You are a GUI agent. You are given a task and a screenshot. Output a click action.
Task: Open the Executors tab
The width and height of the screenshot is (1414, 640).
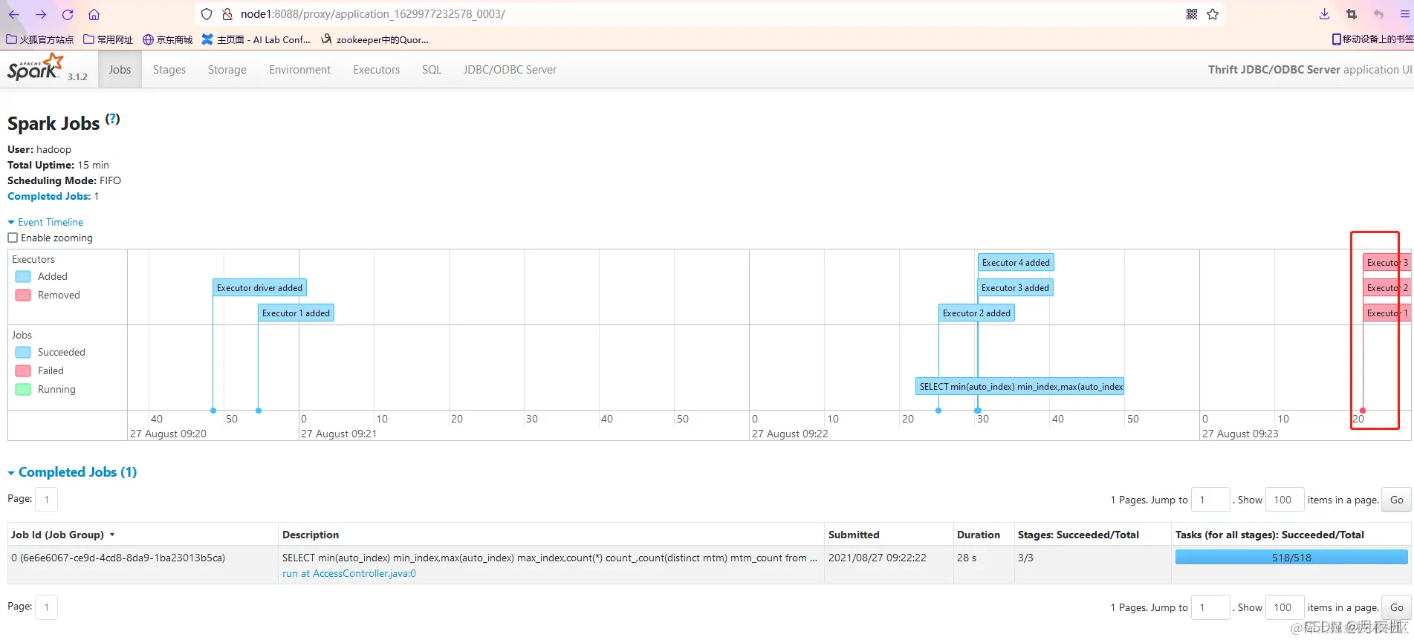tap(377, 70)
